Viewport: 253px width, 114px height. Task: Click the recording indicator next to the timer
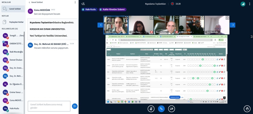(x=173, y=4)
